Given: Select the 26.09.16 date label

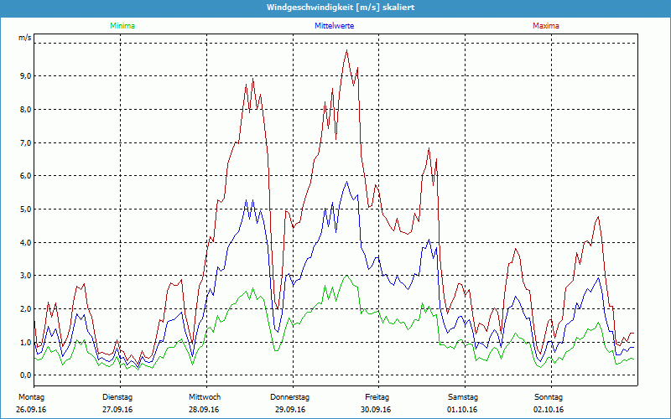Looking at the screenshot, I should coord(31,410).
